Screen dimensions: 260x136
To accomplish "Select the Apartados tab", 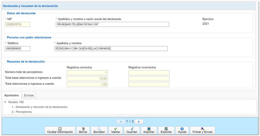I will 12,95.
